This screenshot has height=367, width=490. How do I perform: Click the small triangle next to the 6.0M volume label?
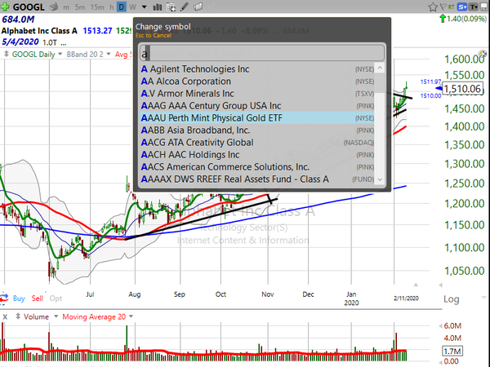click(x=441, y=325)
